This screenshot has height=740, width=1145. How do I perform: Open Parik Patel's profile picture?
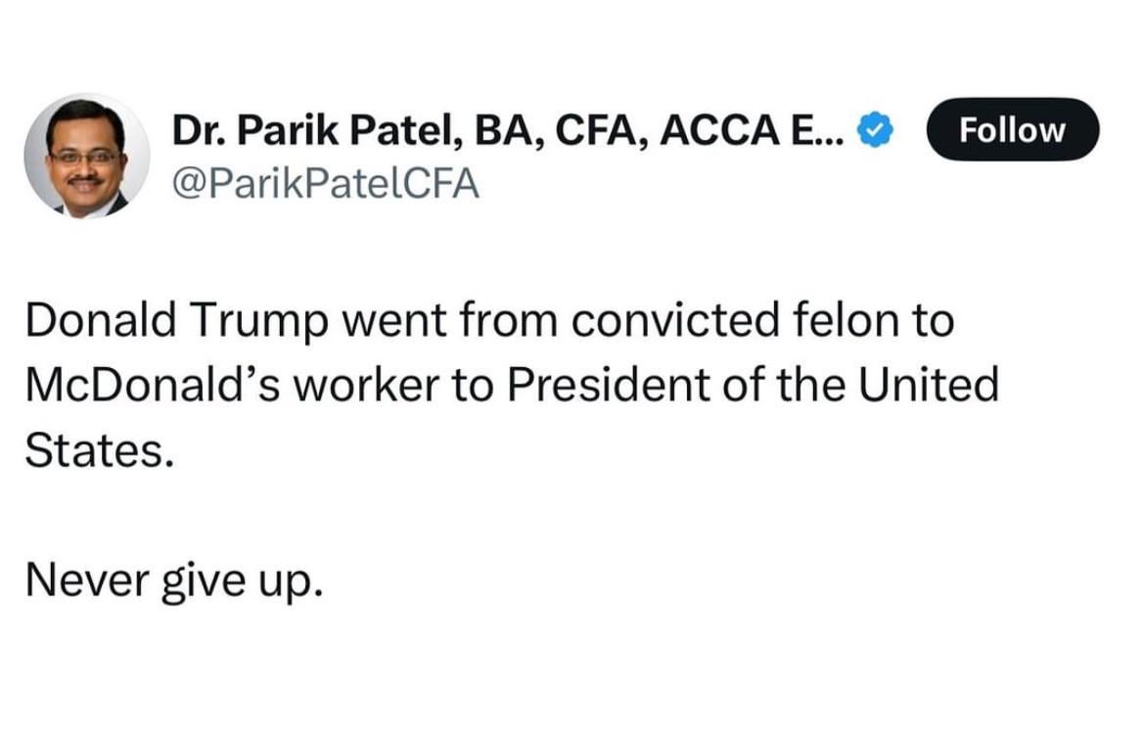[x=87, y=156]
